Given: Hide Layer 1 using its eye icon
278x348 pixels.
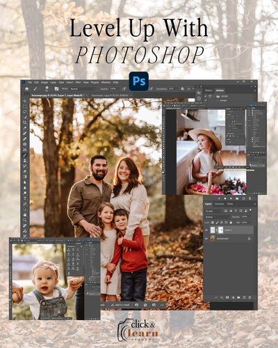Looking at the screenshot, I should point(206,230).
